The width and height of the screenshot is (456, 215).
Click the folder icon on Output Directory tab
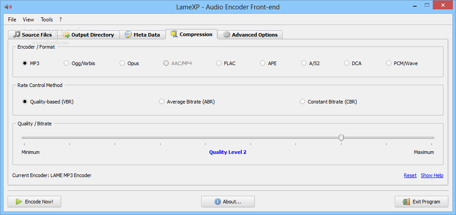(66, 35)
